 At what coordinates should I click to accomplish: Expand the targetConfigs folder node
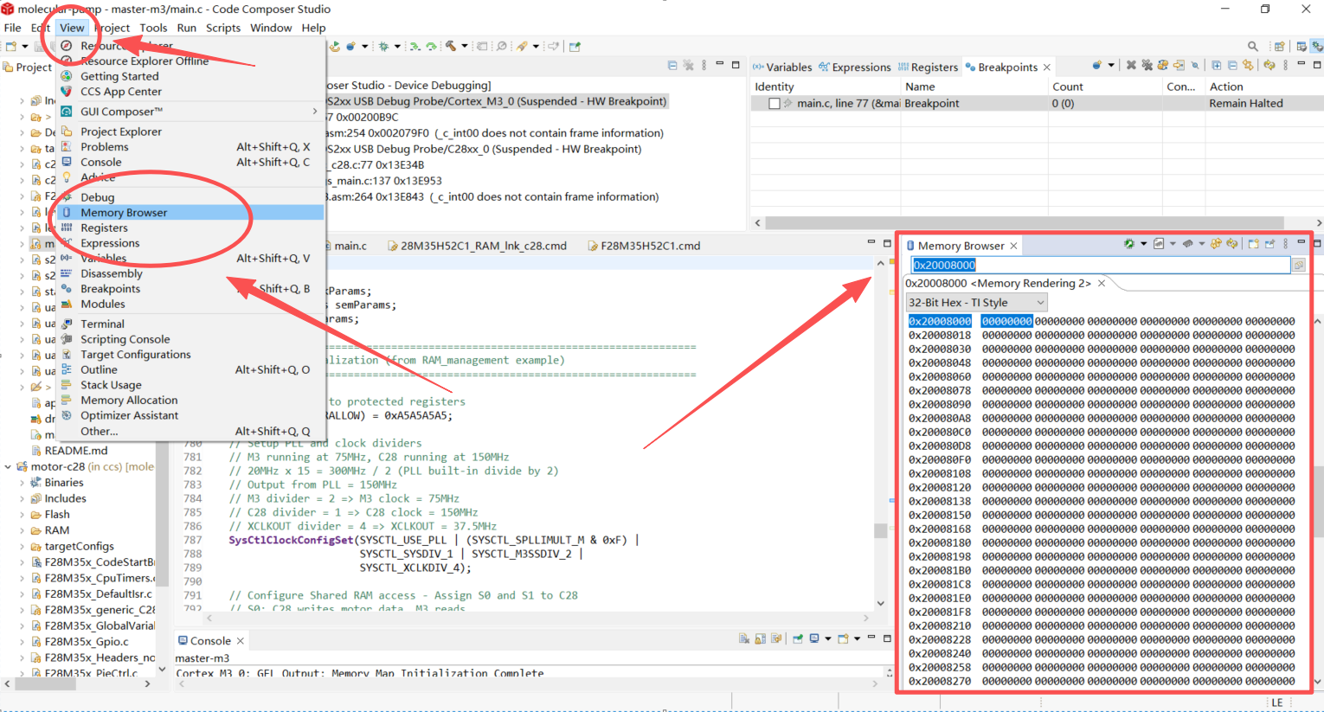[x=22, y=547]
